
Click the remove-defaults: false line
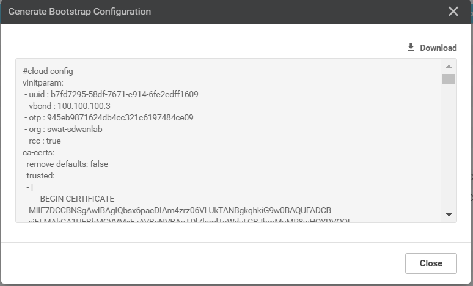(67, 164)
